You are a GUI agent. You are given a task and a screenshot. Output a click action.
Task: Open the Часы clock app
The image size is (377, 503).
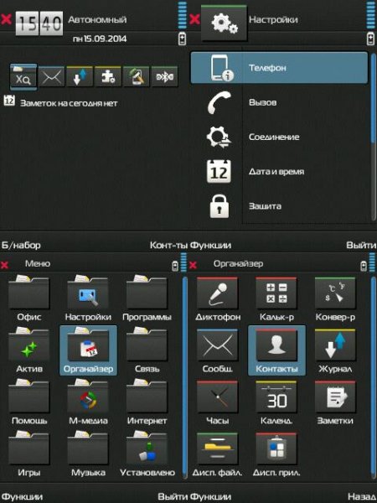tap(217, 403)
